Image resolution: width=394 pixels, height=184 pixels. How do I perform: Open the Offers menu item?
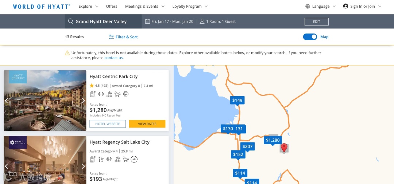click(112, 6)
